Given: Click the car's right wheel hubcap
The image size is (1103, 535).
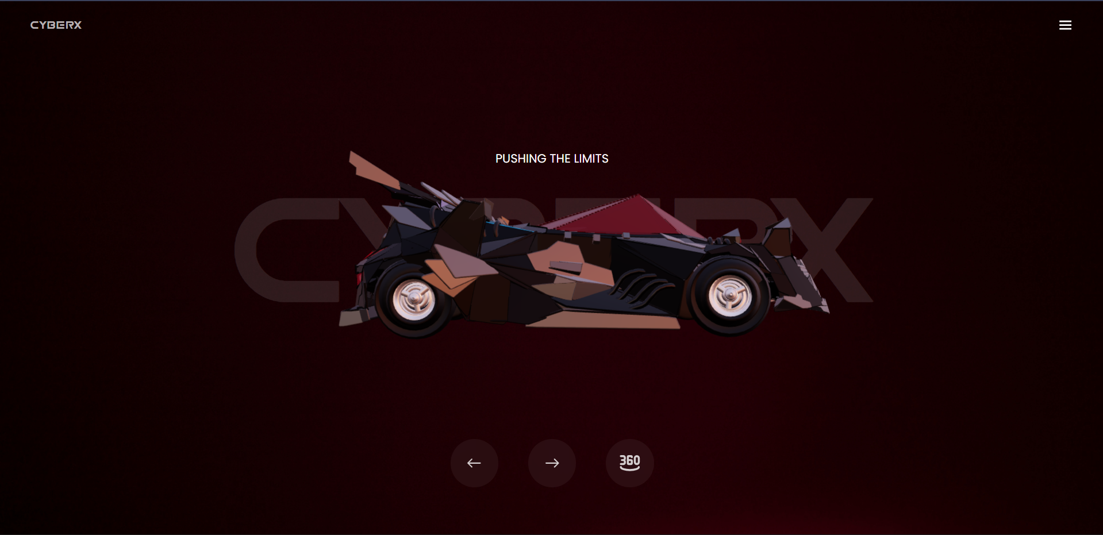Looking at the screenshot, I should [x=729, y=296].
